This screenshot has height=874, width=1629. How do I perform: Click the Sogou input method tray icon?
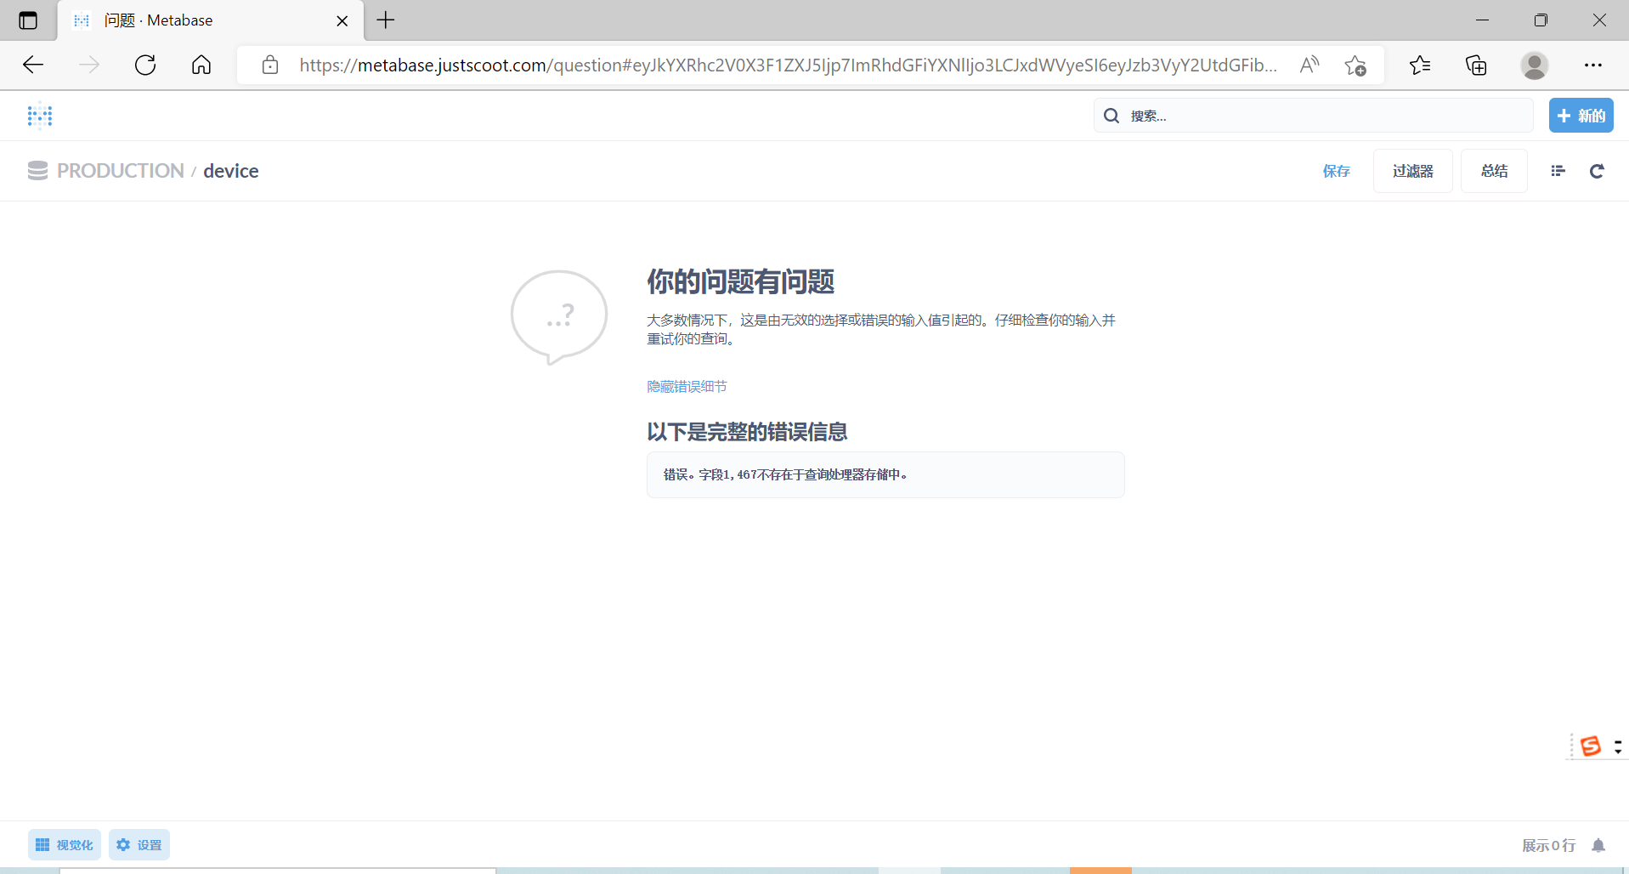1592,746
